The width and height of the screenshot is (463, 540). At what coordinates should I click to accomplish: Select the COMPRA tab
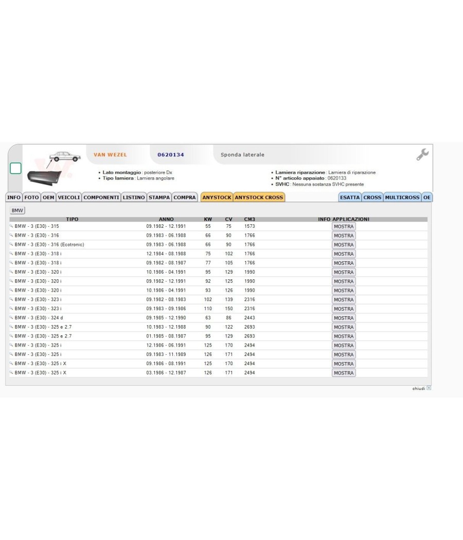(x=185, y=197)
